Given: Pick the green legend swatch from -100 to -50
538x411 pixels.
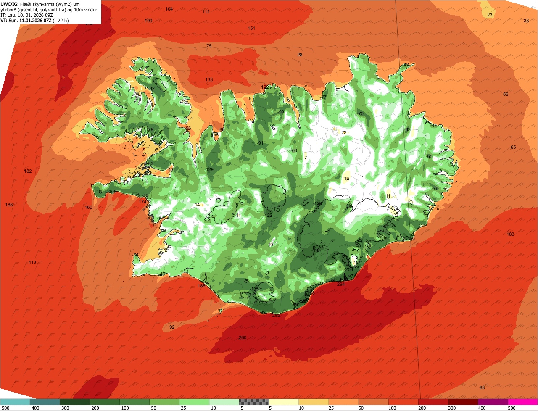Looking at the screenshot, I should (134, 402).
